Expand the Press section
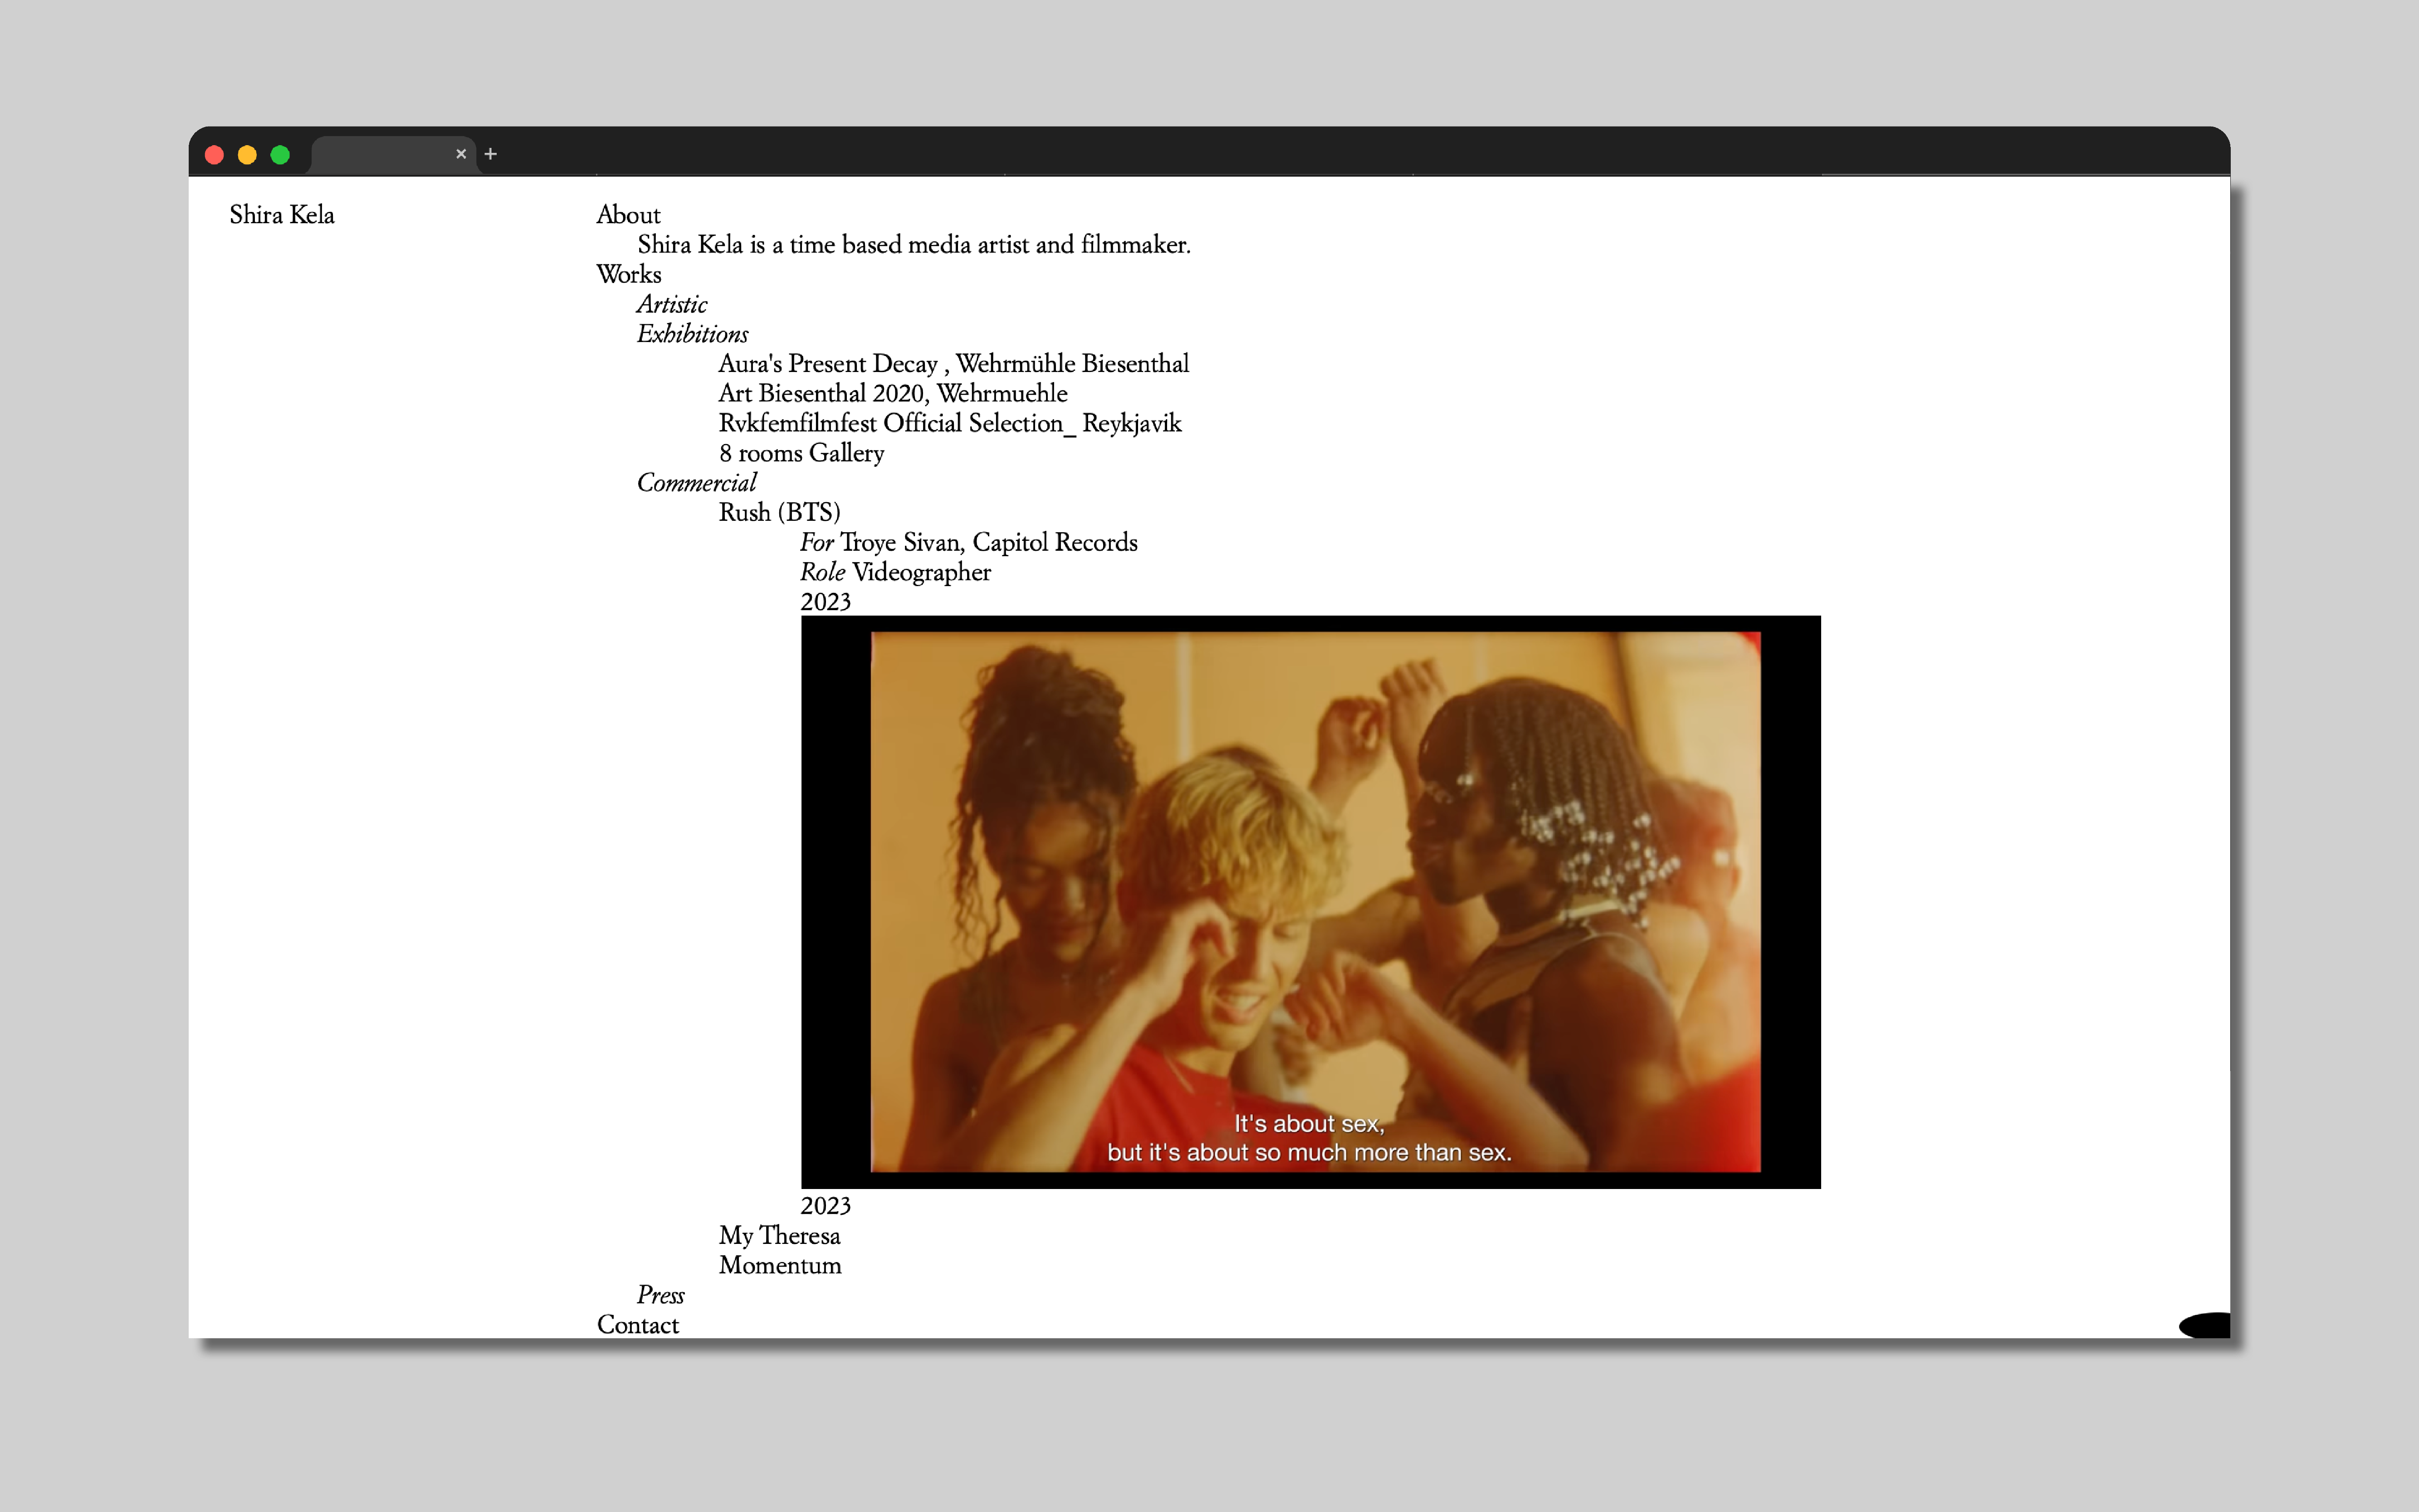Image resolution: width=2419 pixels, height=1512 pixels. coord(660,1296)
